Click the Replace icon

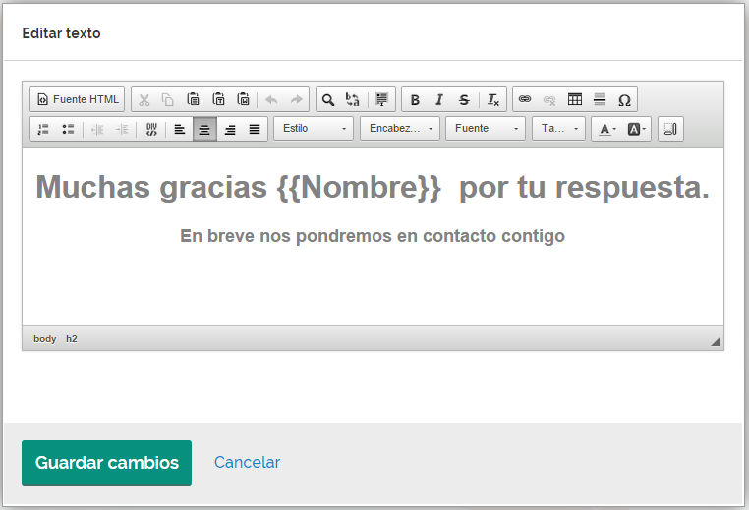tap(353, 99)
